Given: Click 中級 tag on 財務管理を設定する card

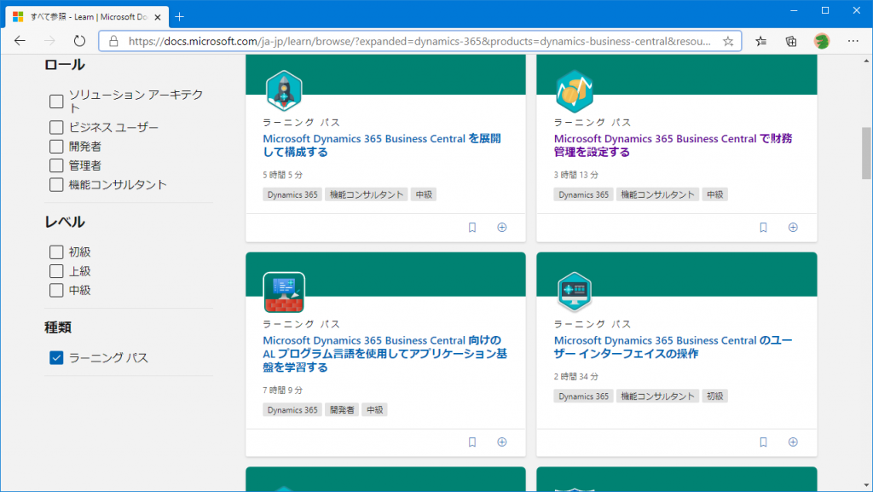Looking at the screenshot, I should (715, 194).
